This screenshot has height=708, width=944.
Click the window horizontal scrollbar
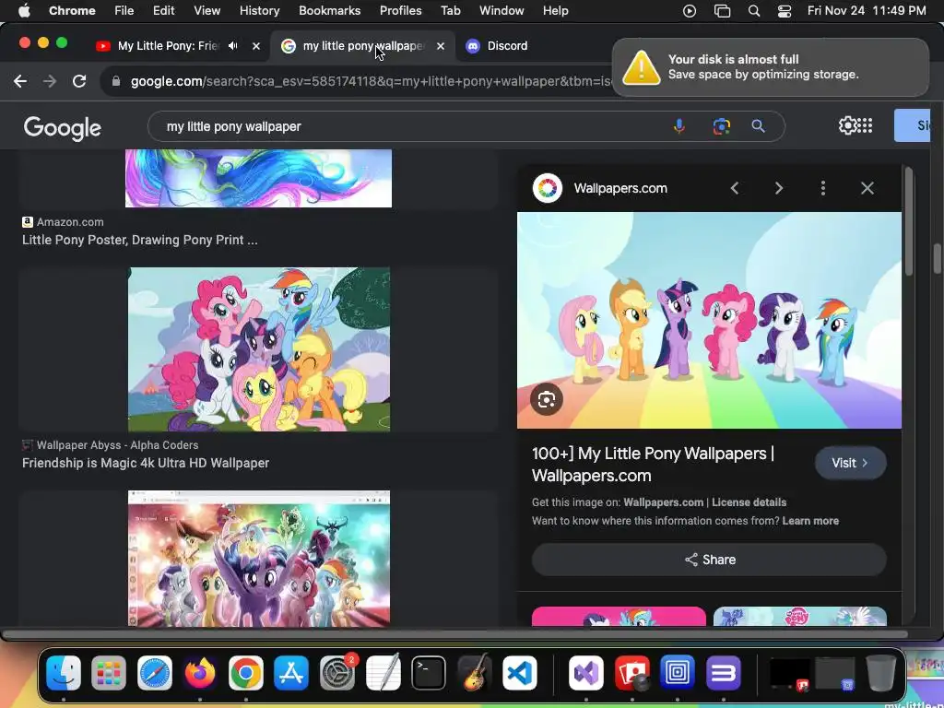(x=455, y=634)
